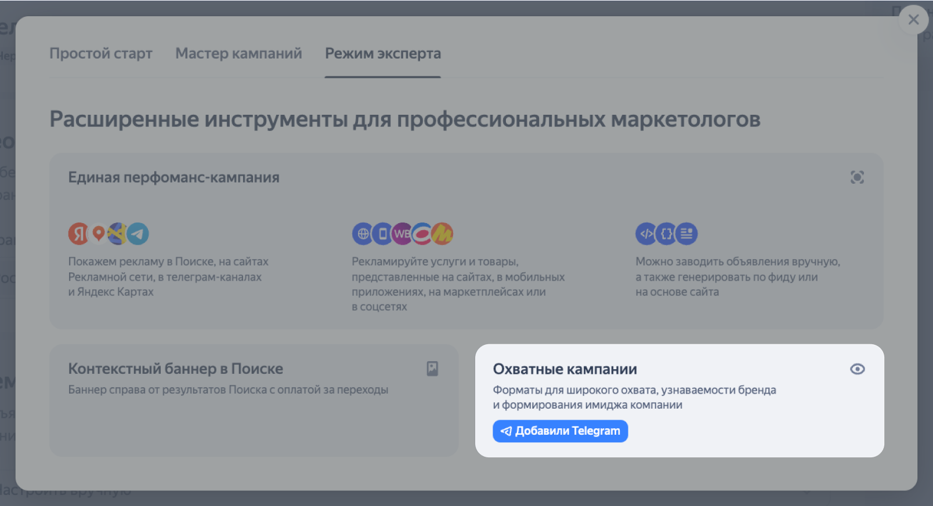Click the Добавили Telegram badge
The height and width of the screenshot is (506, 933).
[560, 431]
